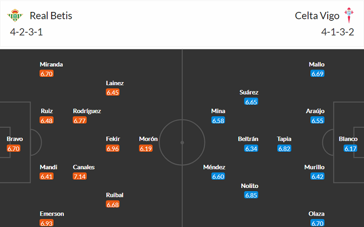
Task: Open the Real Betis team name link
Action: pyautogui.click(x=51, y=16)
